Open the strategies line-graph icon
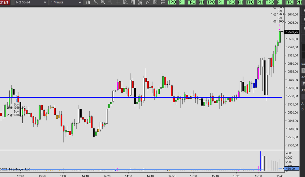This screenshot has width=305, height=177. click(148, 2)
